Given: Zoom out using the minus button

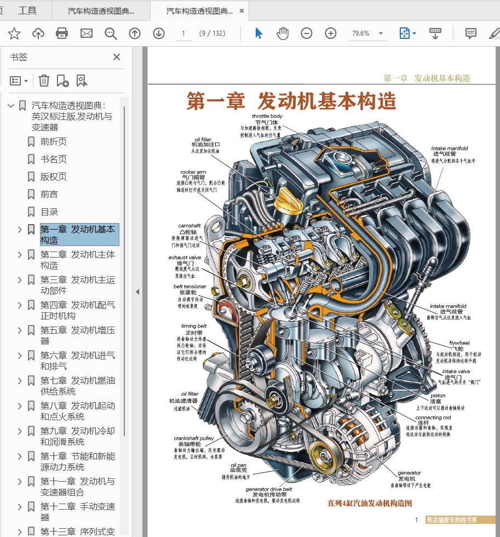Looking at the screenshot, I should click(307, 34).
